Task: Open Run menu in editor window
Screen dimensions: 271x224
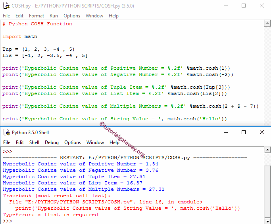Action: pos(54,16)
